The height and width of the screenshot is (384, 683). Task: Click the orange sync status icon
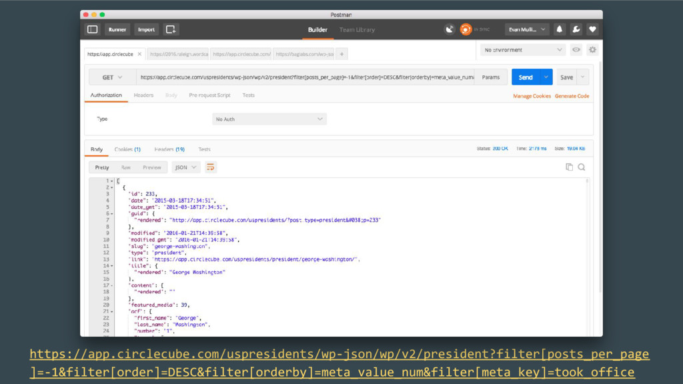(466, 29)
